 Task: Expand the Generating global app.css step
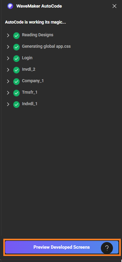[x=8, y=47]
